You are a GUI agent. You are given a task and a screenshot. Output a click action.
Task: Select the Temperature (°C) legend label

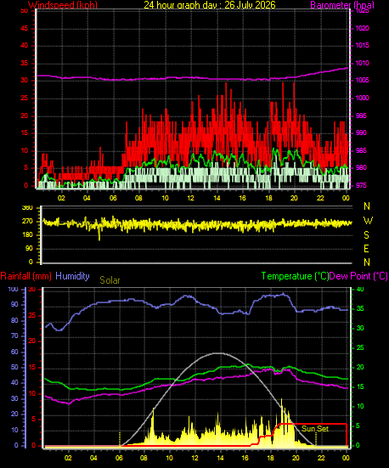pos(295,276)
